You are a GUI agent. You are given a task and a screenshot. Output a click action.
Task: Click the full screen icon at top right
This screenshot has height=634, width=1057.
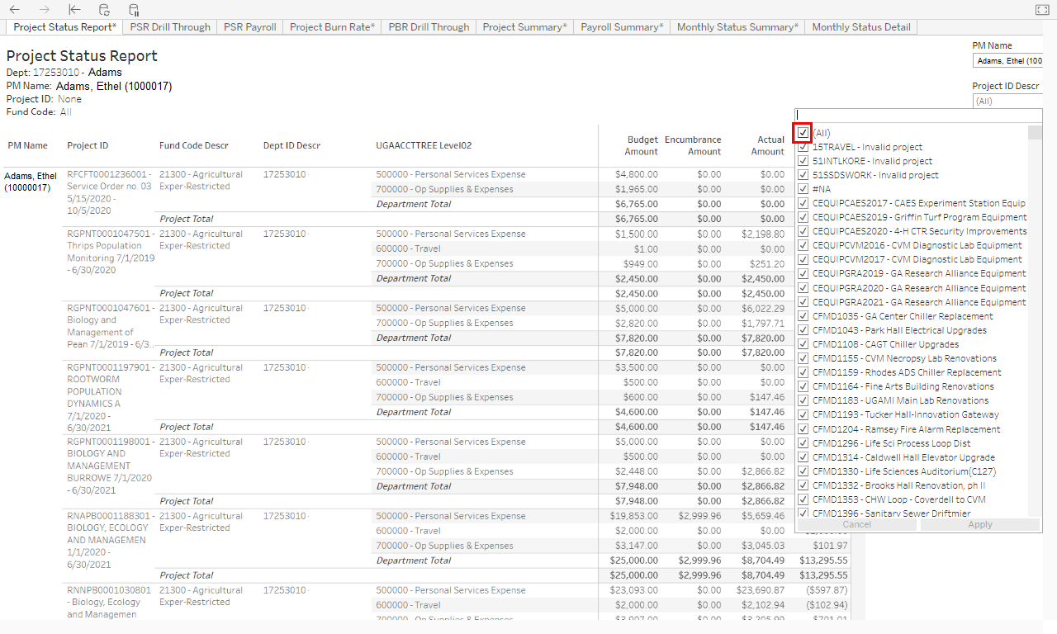pos(1041,9)
